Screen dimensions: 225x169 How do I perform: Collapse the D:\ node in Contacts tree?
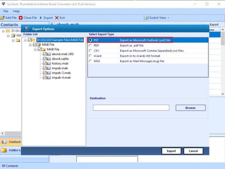point(3,31)
